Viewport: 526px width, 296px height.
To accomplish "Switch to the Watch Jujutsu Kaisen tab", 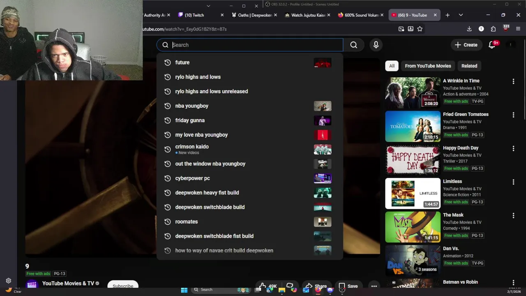I will click(307, 15).
